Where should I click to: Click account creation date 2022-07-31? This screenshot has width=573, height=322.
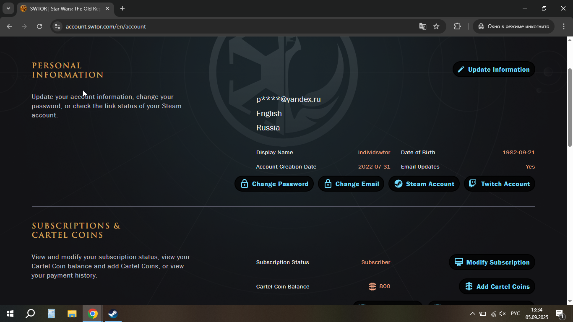click(x=374, y=167)
